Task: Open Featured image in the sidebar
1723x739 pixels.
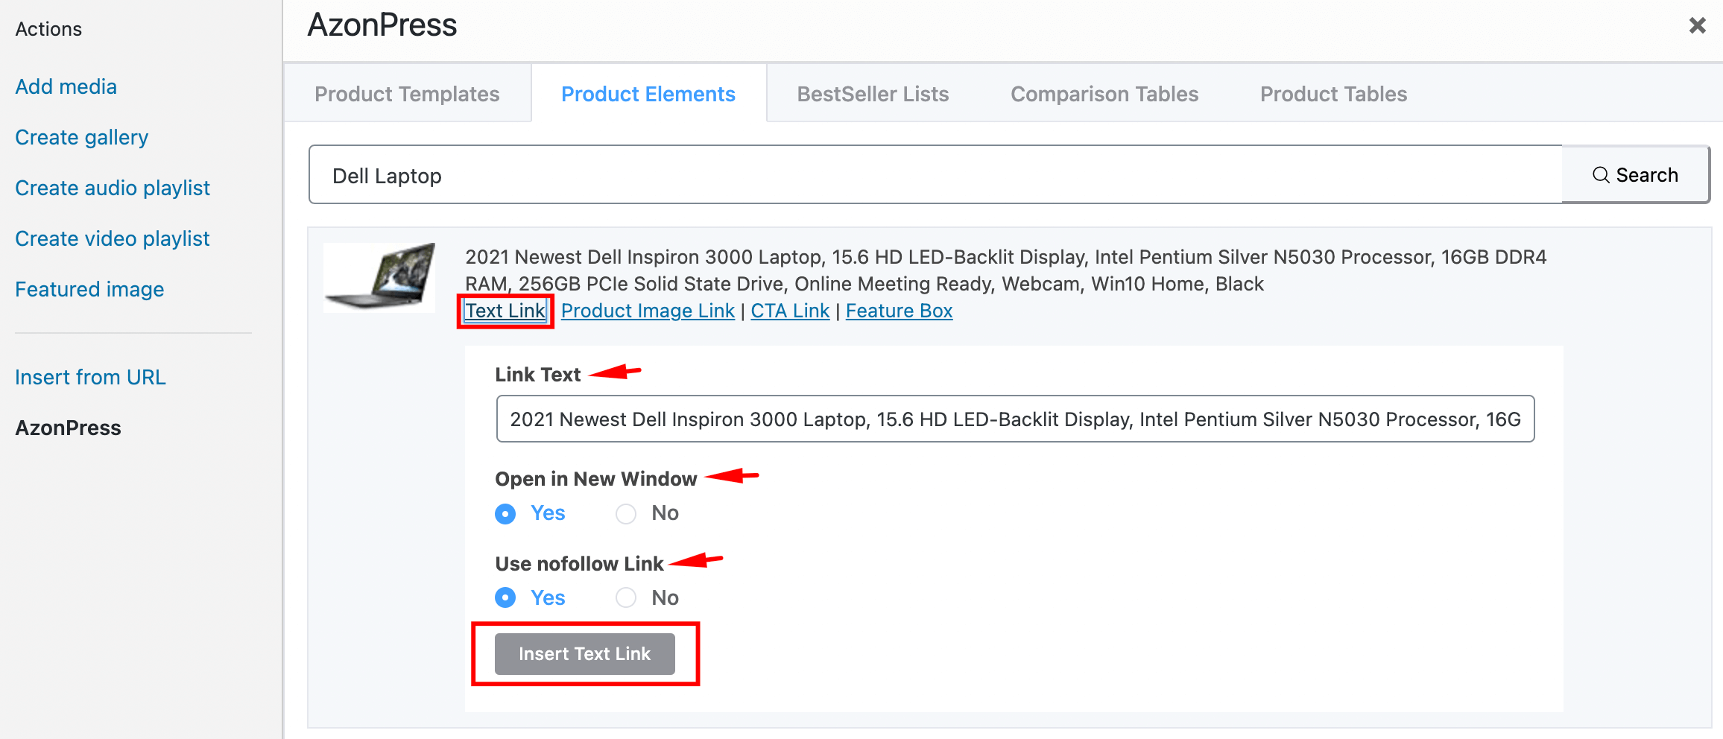Action: [x=89, y=289]
